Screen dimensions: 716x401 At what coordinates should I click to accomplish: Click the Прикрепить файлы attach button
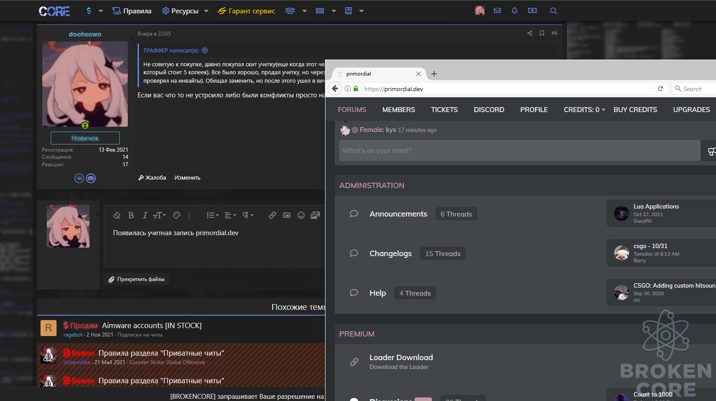(137, 279)
